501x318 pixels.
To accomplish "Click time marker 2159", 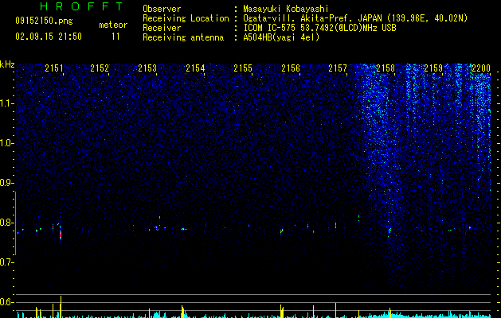I will [433, 68].
